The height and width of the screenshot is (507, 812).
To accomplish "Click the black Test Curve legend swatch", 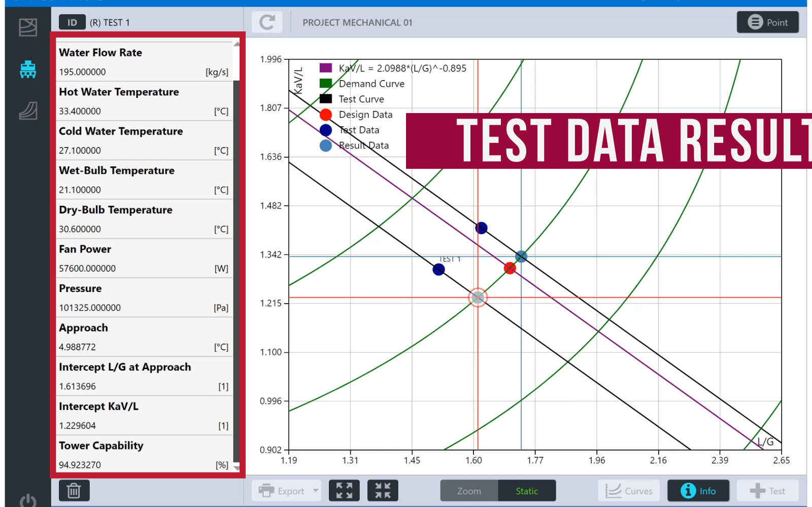I will tap(326, 99).
